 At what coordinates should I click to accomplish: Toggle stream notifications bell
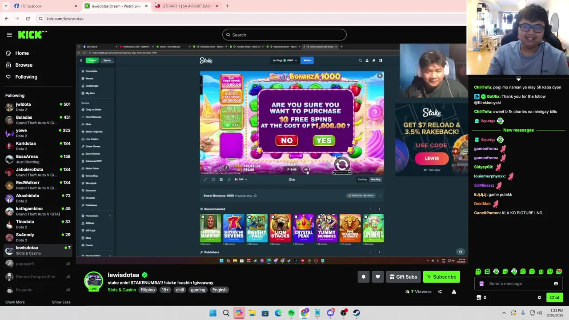point(364,277)
